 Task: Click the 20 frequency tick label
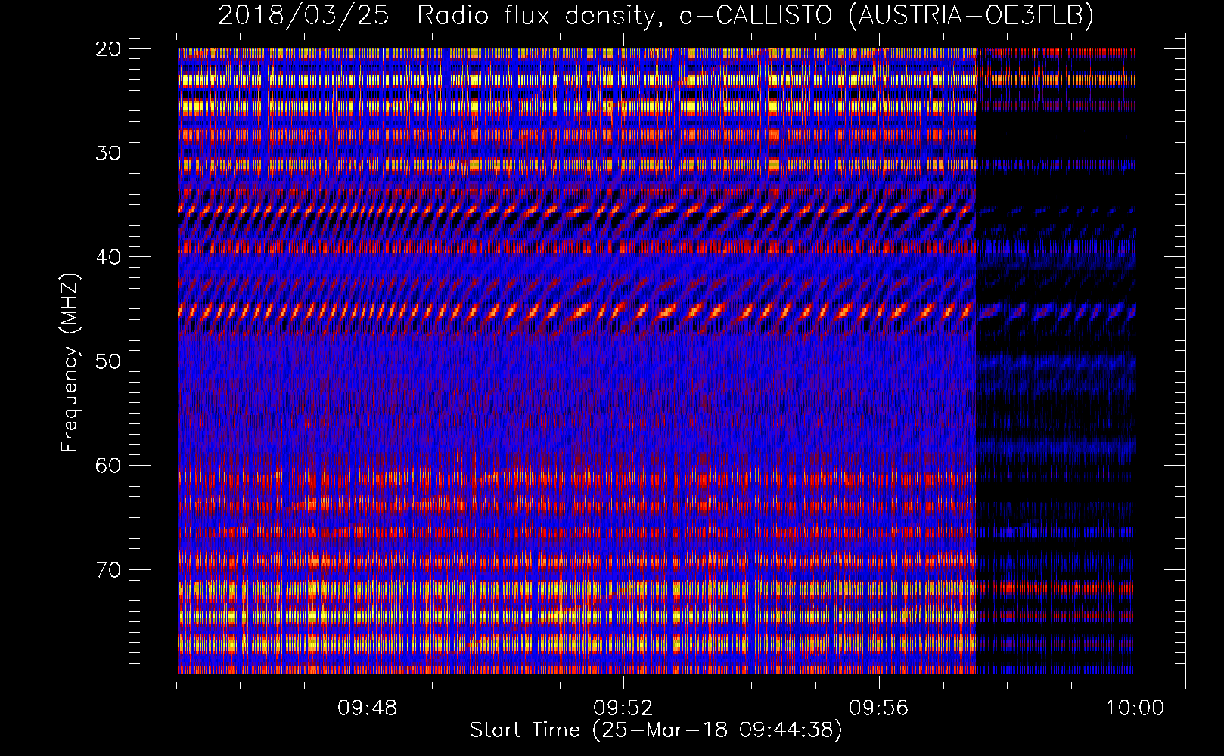pyautogui.click(x=108, y=49)
